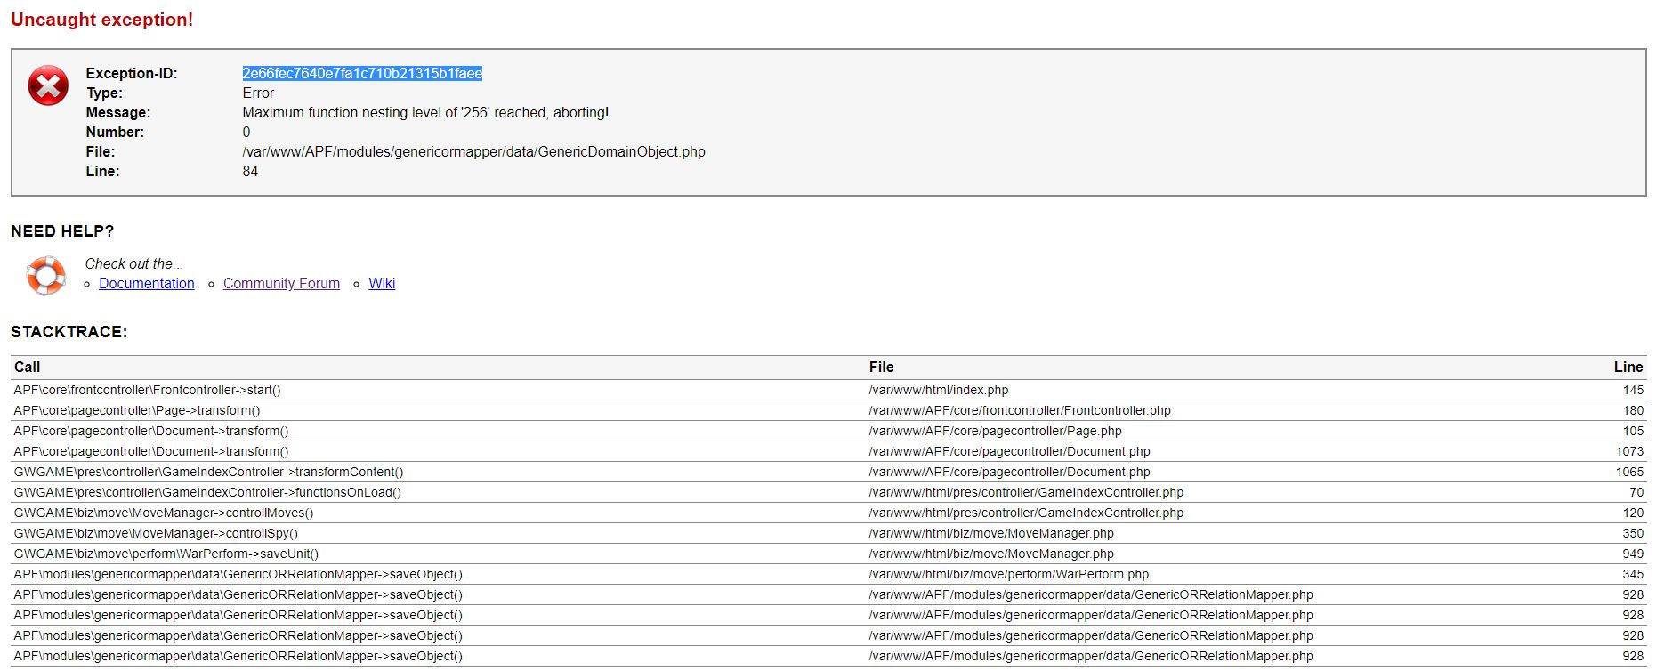Click the File column header
Screen dimensions: 1664x671
881,367
